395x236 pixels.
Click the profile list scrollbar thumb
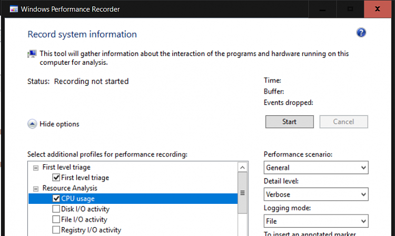243,193
